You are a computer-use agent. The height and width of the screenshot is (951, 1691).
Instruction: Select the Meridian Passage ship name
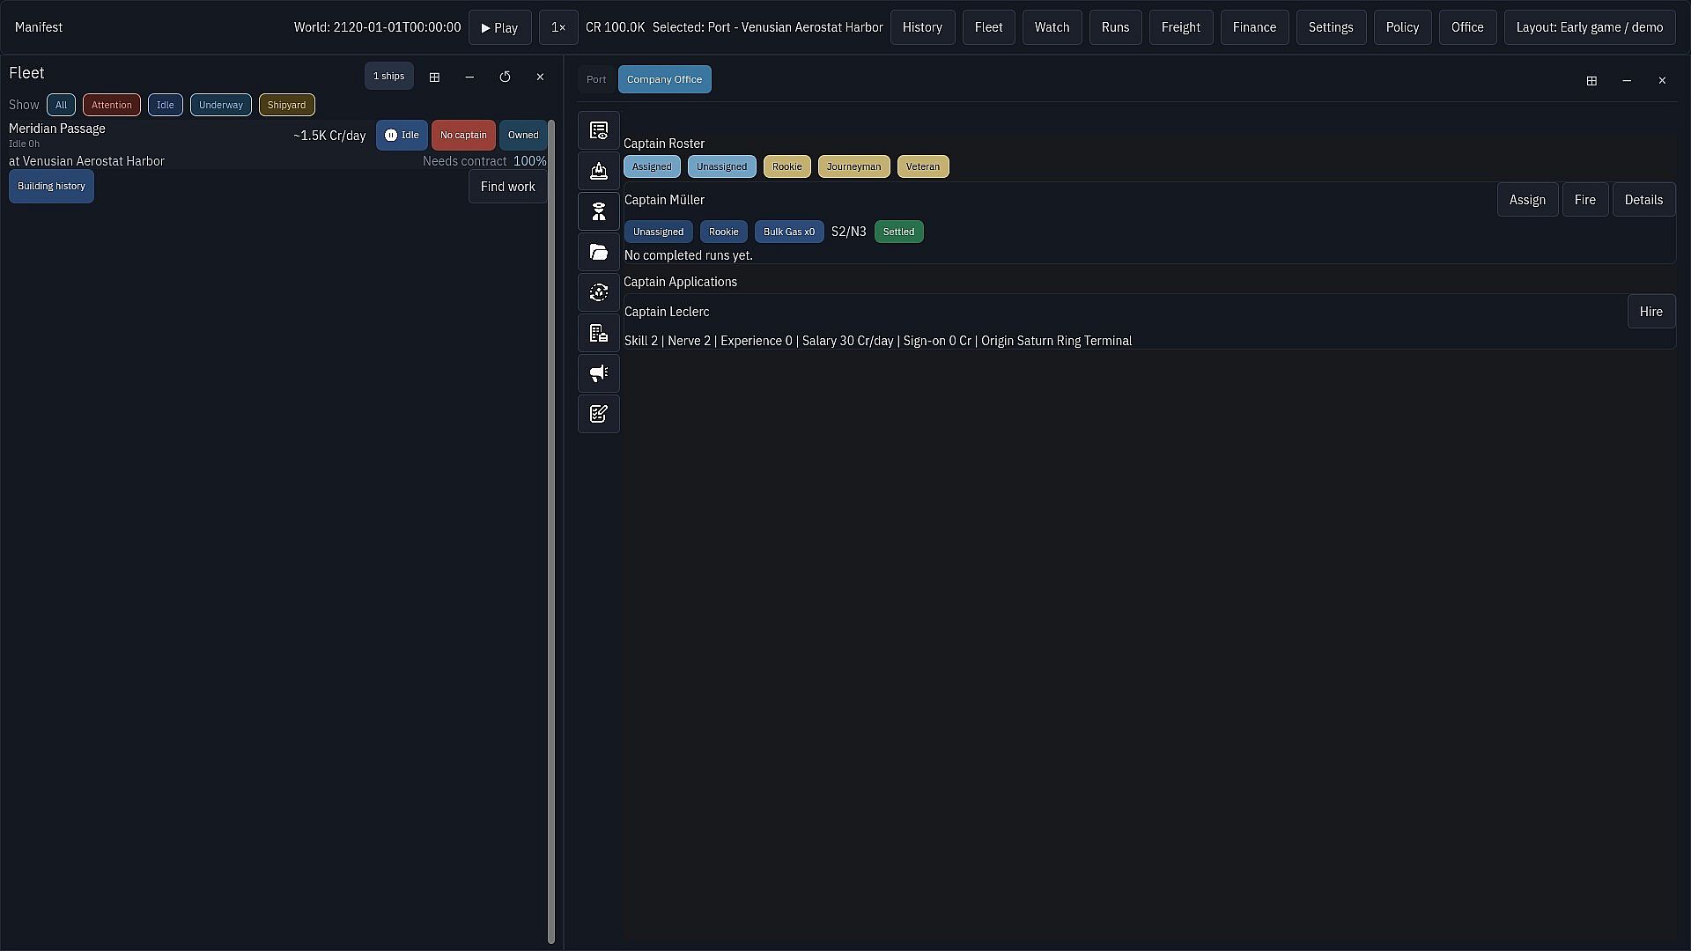pos(57,129)
